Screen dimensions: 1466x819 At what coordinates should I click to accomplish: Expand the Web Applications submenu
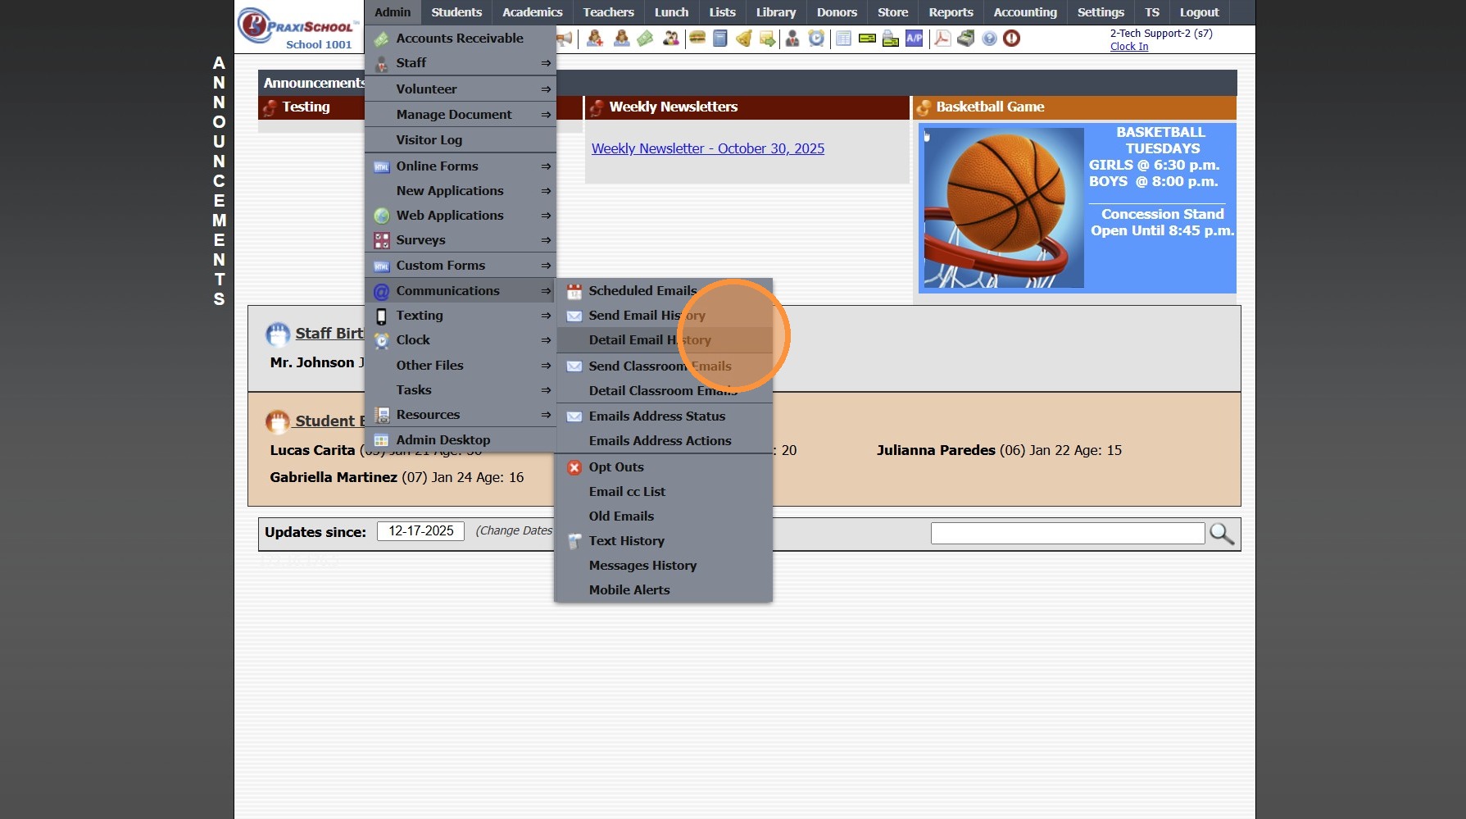461,216
